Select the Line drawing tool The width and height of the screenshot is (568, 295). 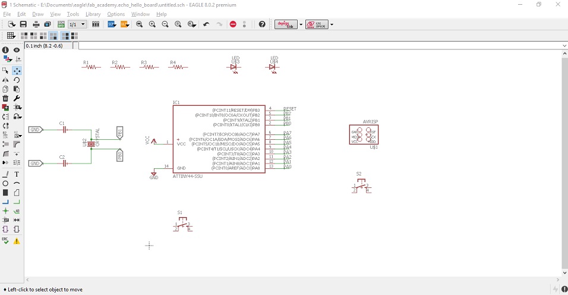(x=5, y=174)
